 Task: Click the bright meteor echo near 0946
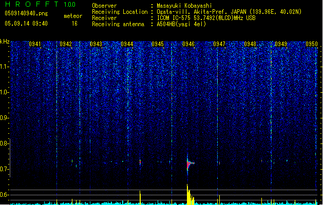[x=189, y=163]
